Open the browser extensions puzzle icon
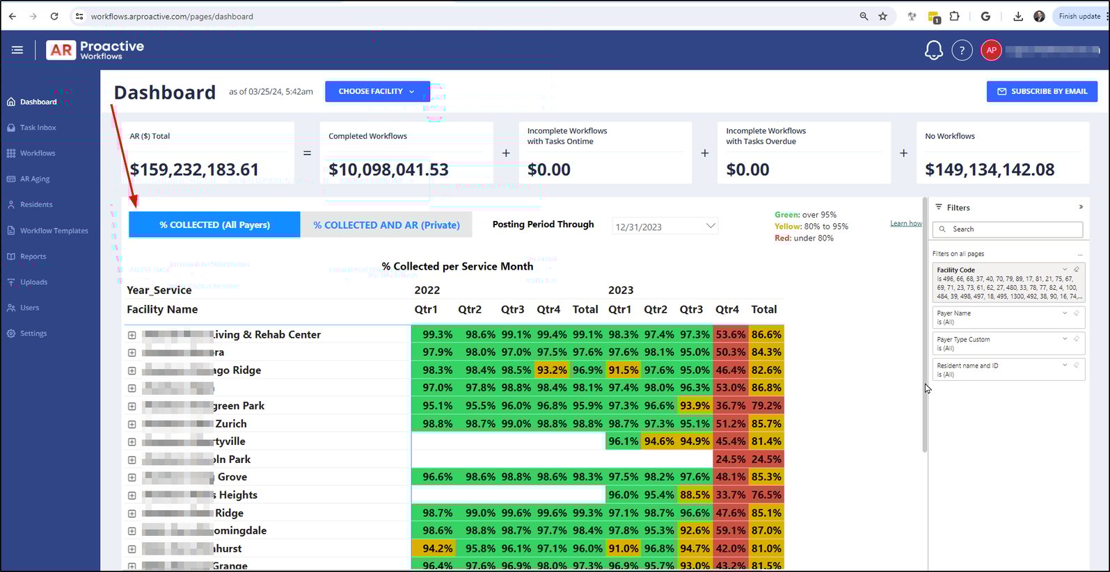This screenshot has height=572, width=1110. tap(955, 16)
